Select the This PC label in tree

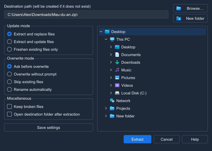click(123, 40)
